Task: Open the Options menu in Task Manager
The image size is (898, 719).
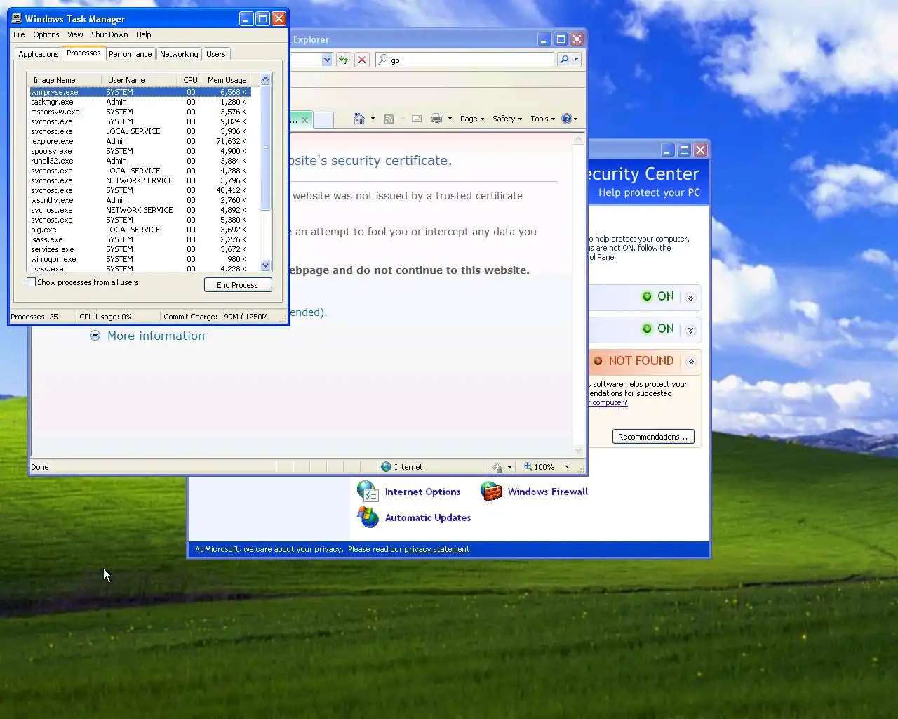Action: click(x=46, y=34)
